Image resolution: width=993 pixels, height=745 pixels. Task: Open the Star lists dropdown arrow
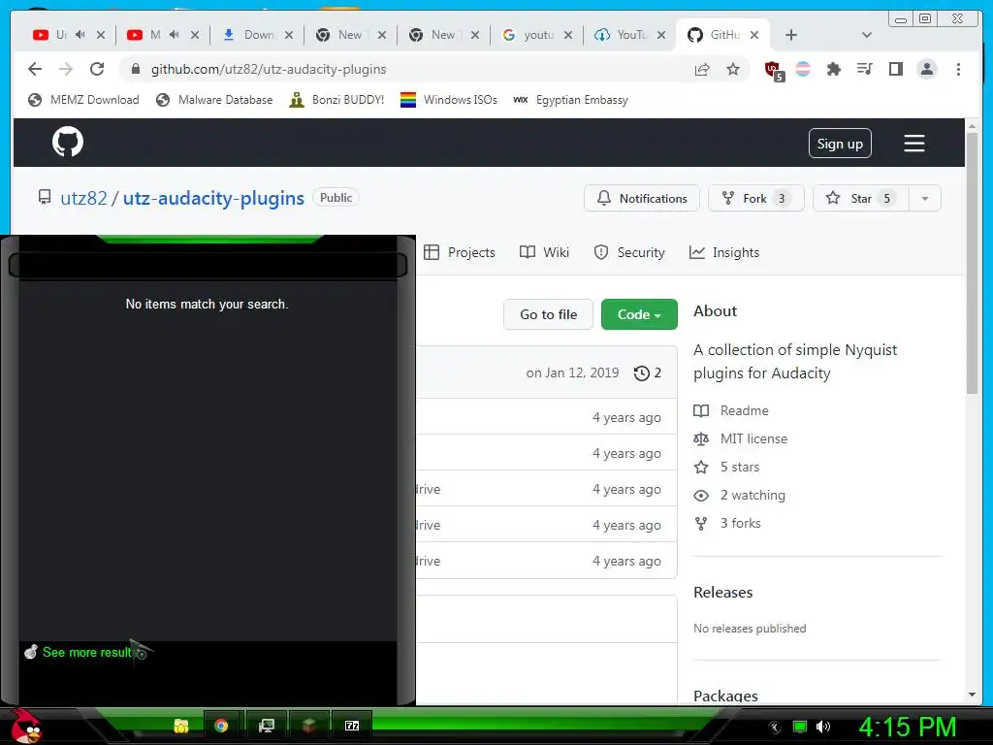tap(924, 198)
